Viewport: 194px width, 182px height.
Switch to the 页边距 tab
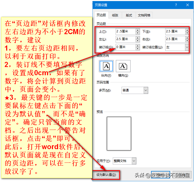(x=101, y=15)
